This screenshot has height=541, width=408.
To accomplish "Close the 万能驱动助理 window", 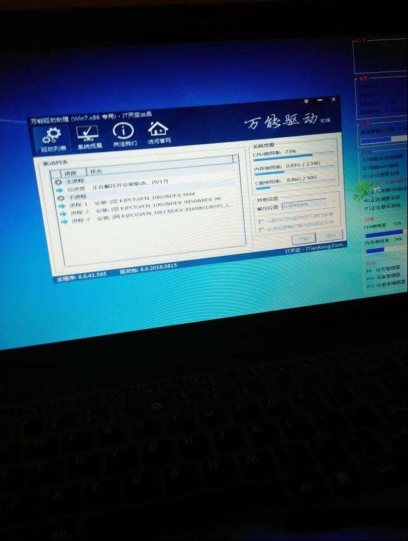I will pos(333,100).
